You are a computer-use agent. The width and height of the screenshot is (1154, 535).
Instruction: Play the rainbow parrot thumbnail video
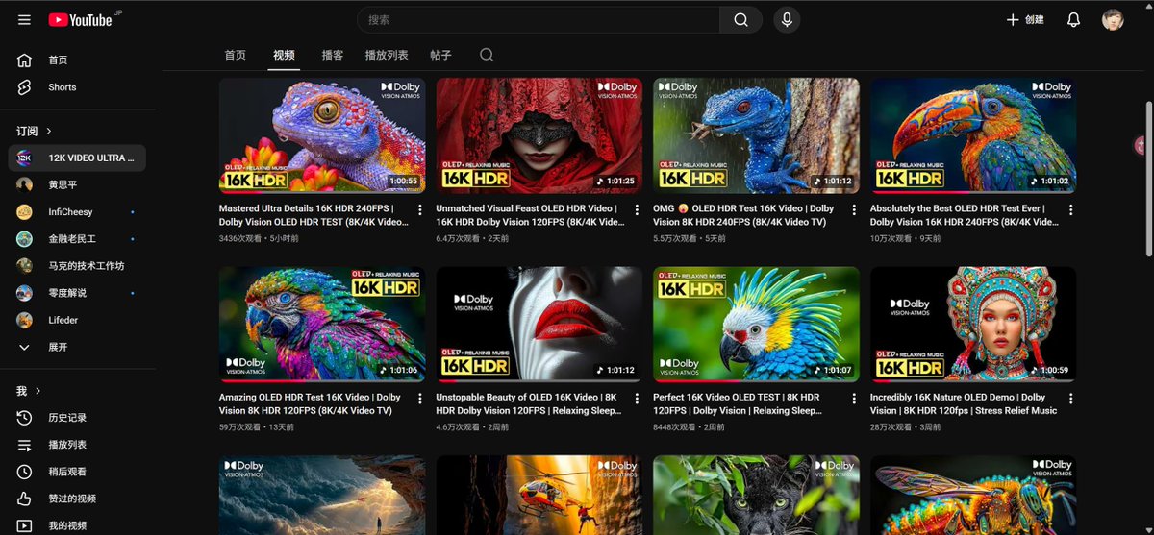click(322, 325)
